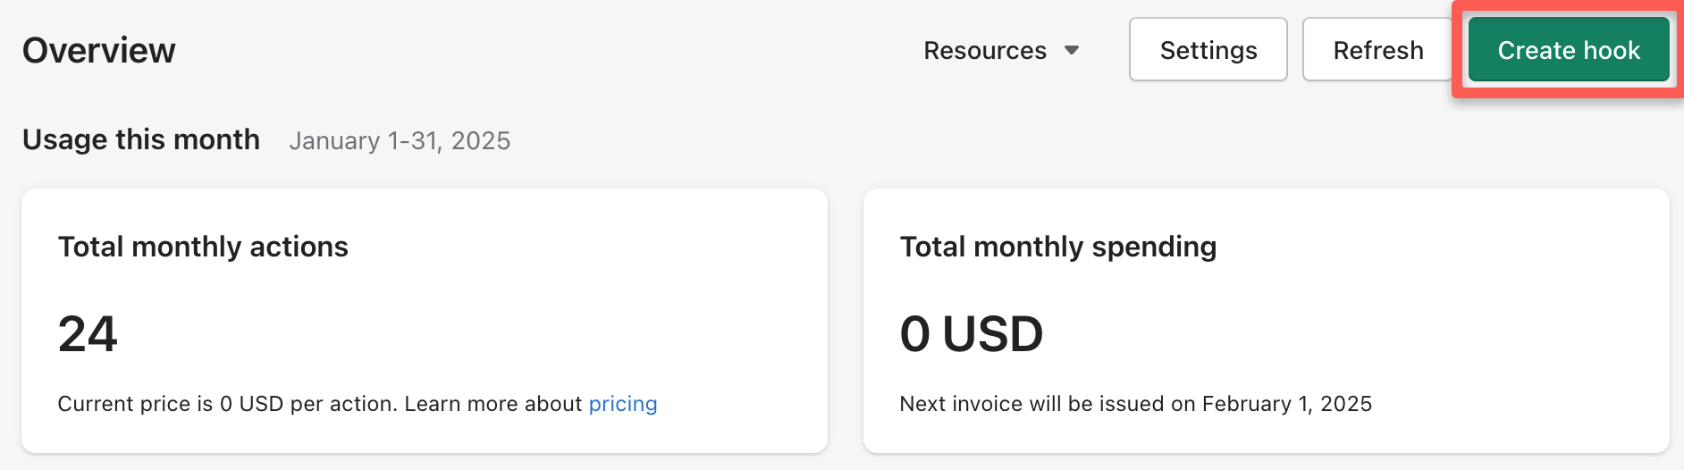Select the Usage this month heading

coord(141,139)
